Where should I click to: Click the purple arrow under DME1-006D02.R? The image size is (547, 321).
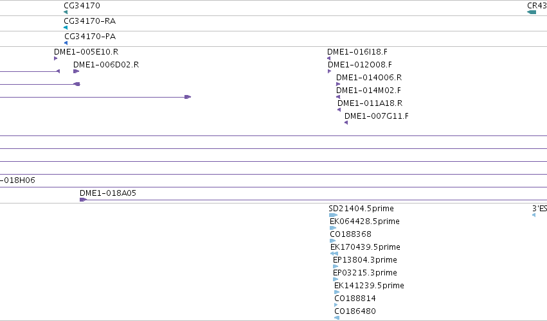coord(76,71)
